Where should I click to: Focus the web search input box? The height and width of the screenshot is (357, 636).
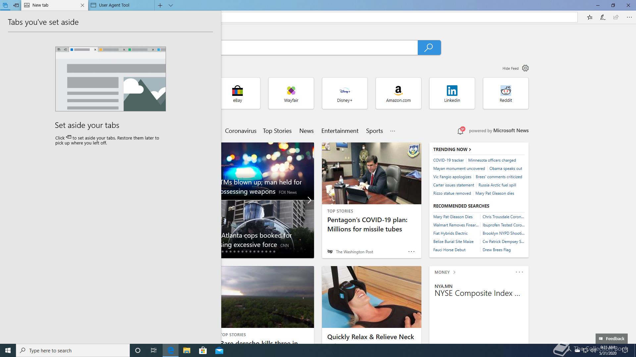pyautogui.click(x=319, y=48)
